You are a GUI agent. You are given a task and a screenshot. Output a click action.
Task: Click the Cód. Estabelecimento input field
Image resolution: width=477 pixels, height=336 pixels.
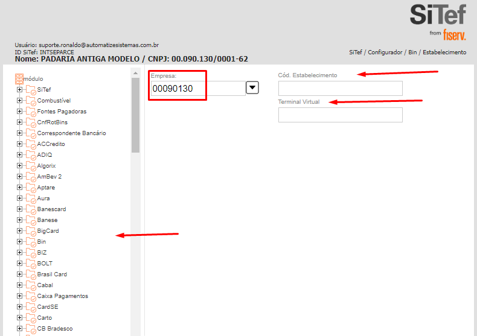341,89
